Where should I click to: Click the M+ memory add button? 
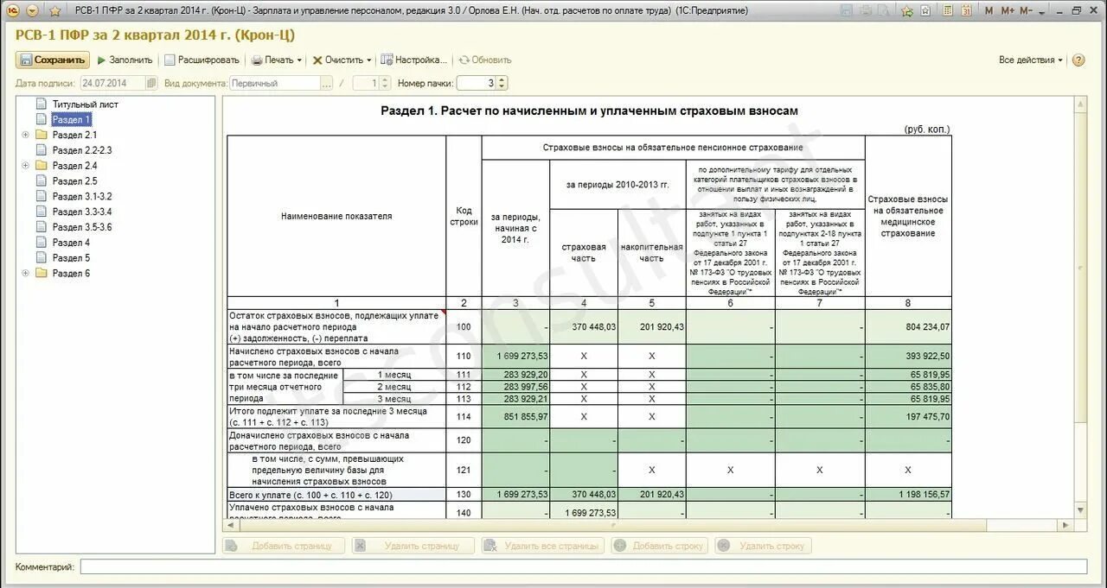[x=1008, y=11]
